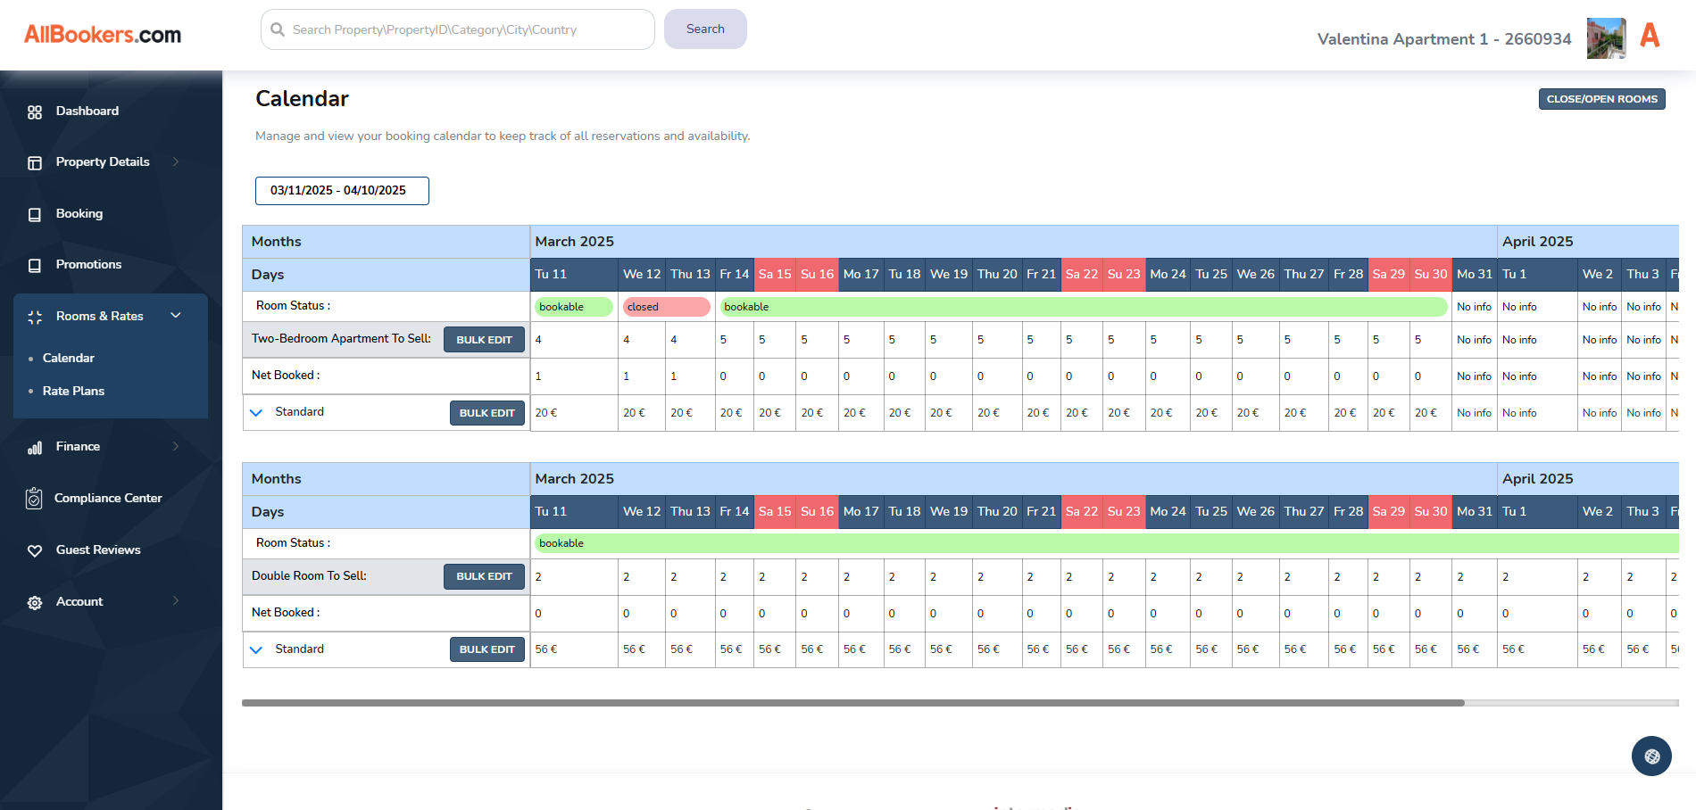Collapse the Rooms & Rates menu
The image size is (1696, 810).
[x=176, y=316]
